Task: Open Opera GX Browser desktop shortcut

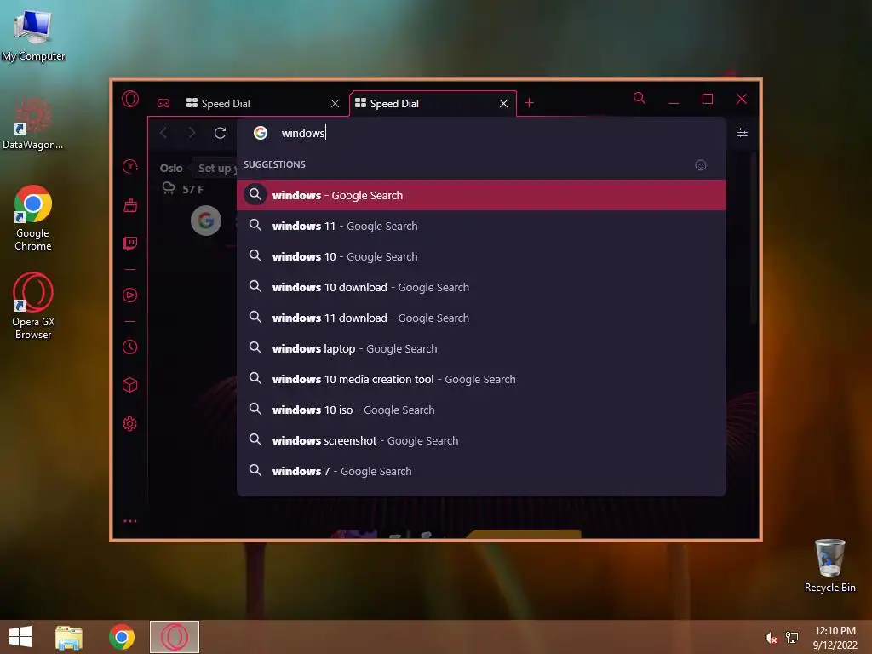Action: [x=33, y=306]
